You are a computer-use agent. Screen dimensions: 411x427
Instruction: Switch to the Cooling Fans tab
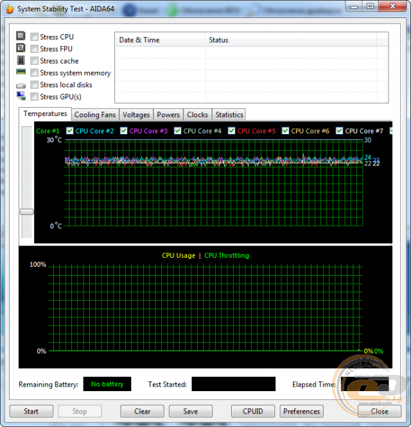95,115
